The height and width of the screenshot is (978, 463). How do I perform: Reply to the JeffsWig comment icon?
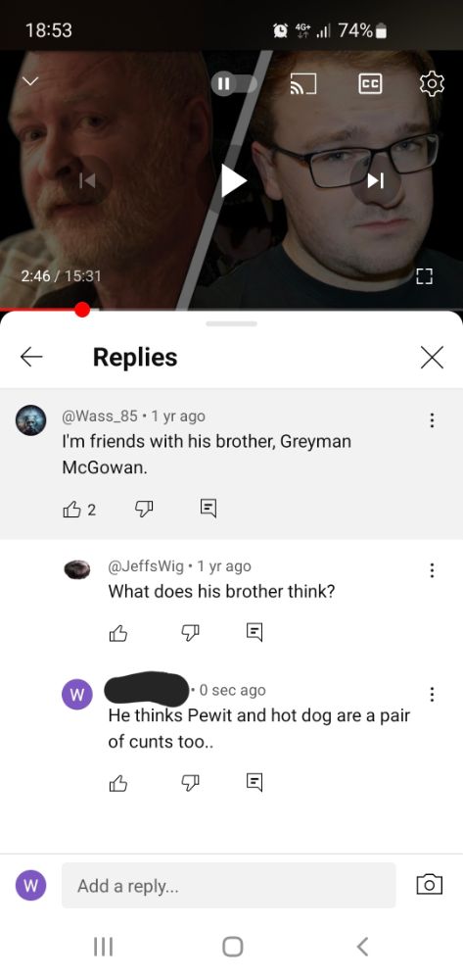pyautogui.click(x=254, y=632)
